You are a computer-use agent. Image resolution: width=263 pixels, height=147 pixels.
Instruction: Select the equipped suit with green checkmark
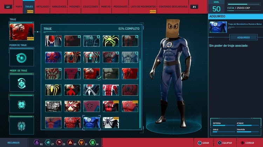click(x=92, y=74)
